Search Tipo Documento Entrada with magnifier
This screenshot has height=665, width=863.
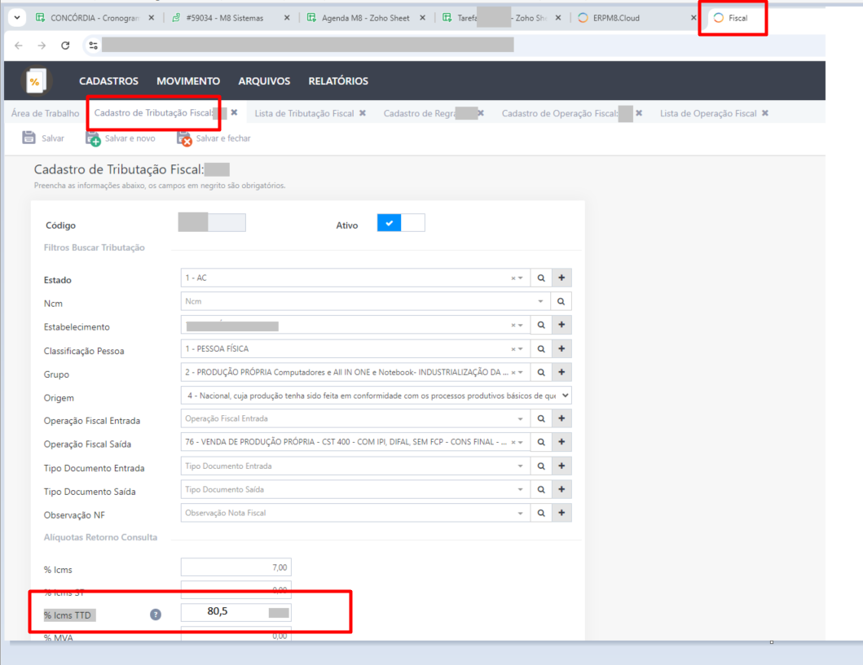[x=541, y=466]
